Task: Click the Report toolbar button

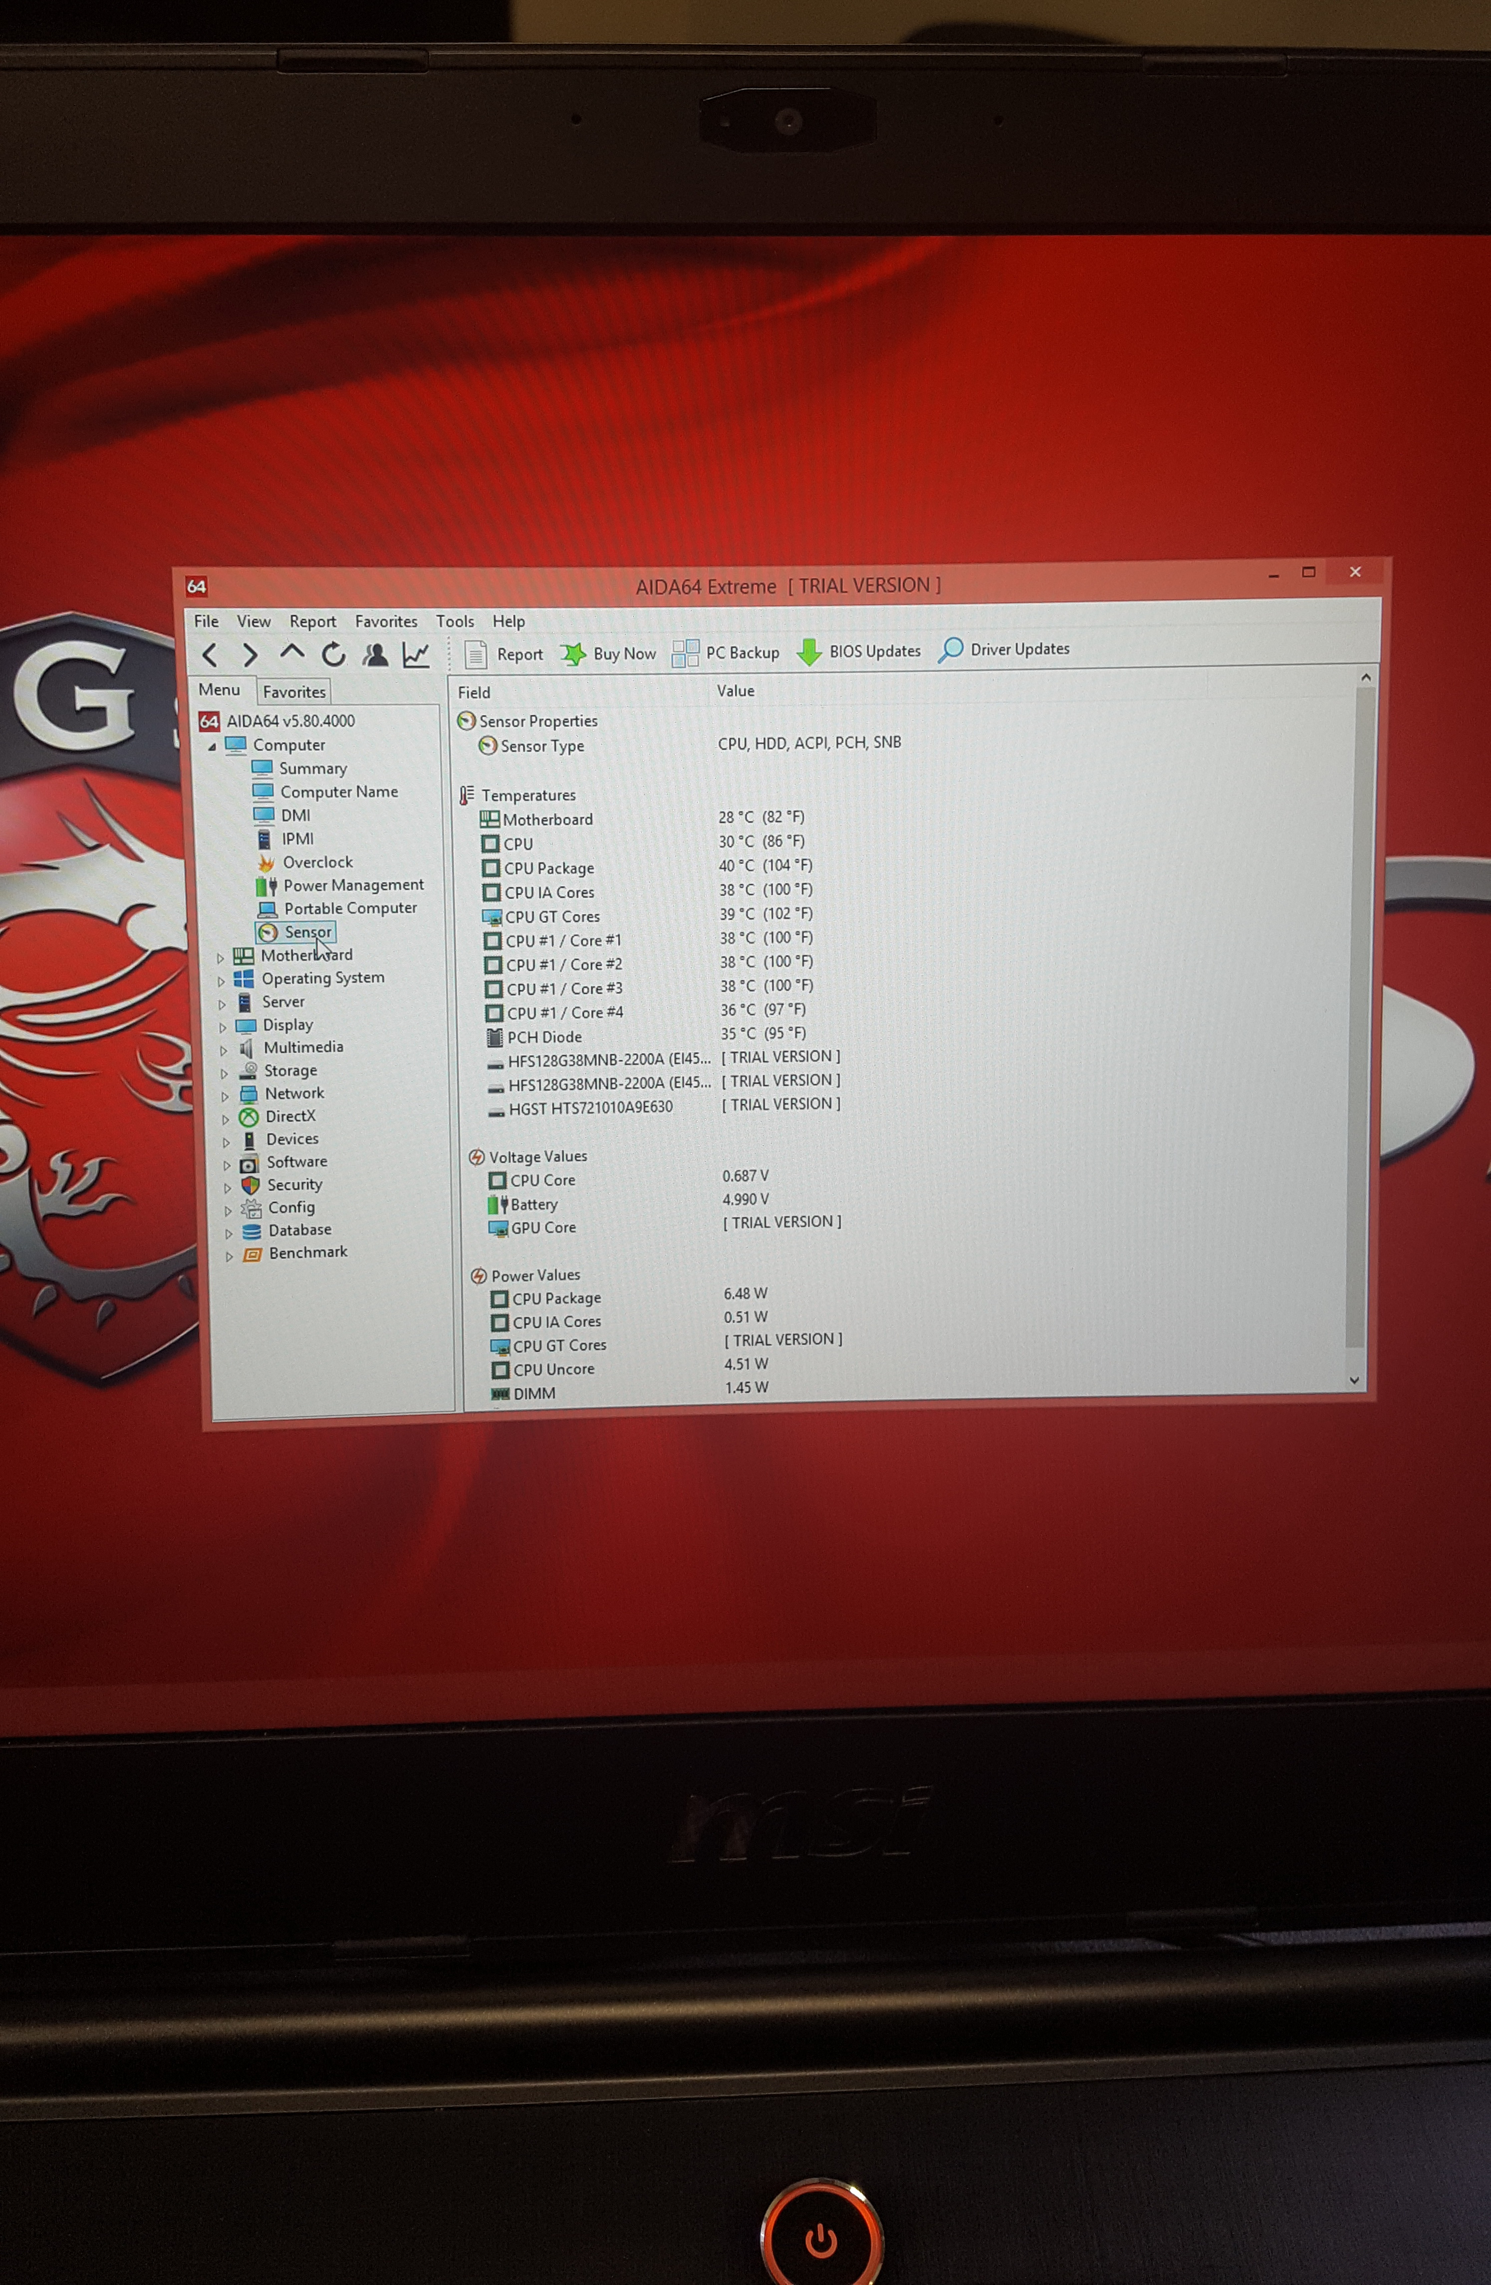Action: tap(503, 654)
